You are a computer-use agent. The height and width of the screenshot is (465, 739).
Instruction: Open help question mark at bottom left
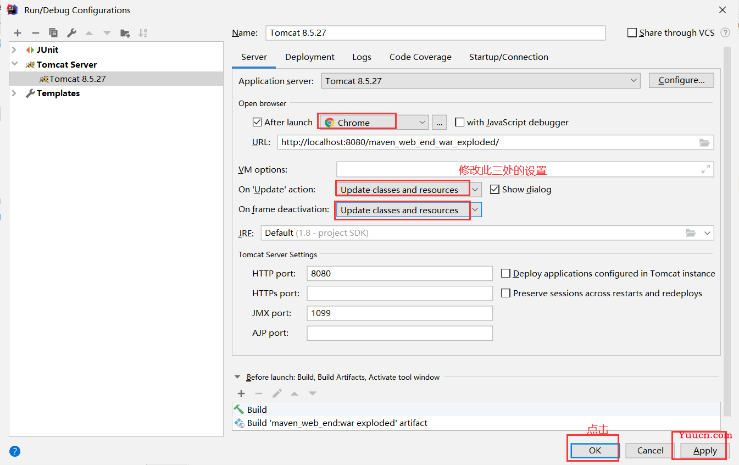[15, 451]
